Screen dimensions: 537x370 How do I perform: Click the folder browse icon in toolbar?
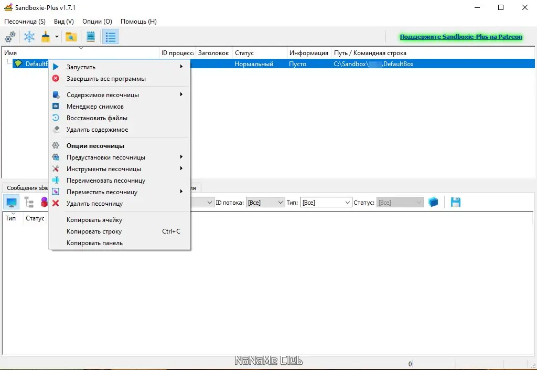coord(71,37)
